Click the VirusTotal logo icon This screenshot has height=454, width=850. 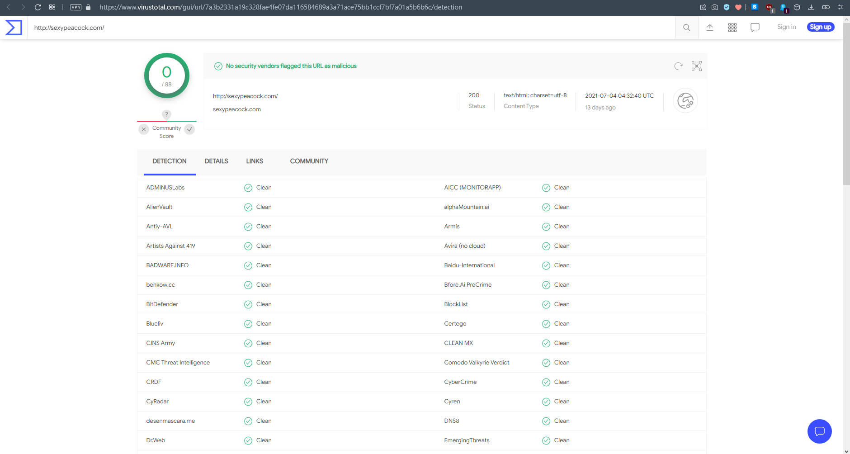click(14, 28)
